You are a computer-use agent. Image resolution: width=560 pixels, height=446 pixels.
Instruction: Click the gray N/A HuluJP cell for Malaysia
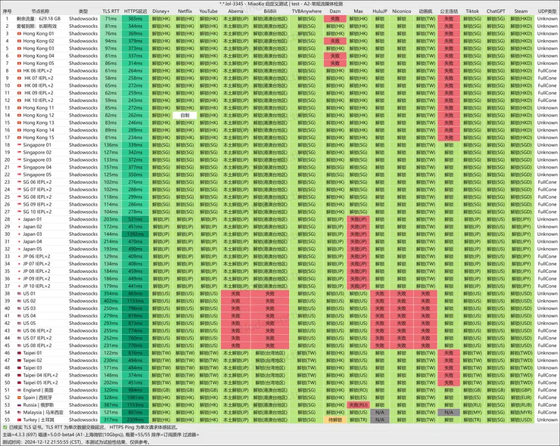pos(380,413)
